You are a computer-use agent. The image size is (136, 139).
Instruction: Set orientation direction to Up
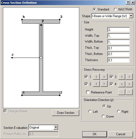[104, 106]
